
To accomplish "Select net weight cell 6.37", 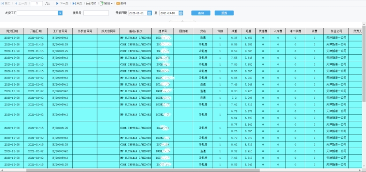I will [x=234, y=37].
